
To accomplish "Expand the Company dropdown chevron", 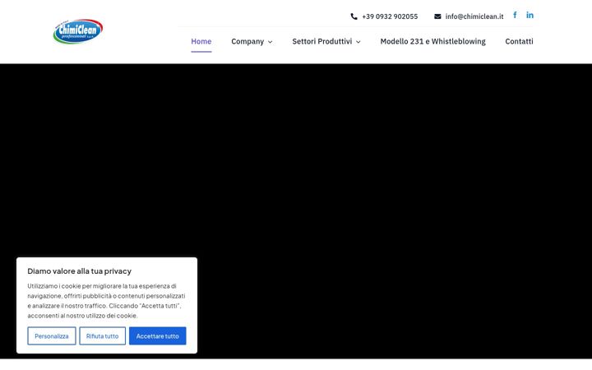I will point(270,42).
